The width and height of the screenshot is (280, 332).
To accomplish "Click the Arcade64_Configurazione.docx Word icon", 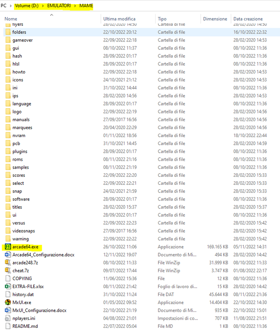I will click(x=8, y=254).
